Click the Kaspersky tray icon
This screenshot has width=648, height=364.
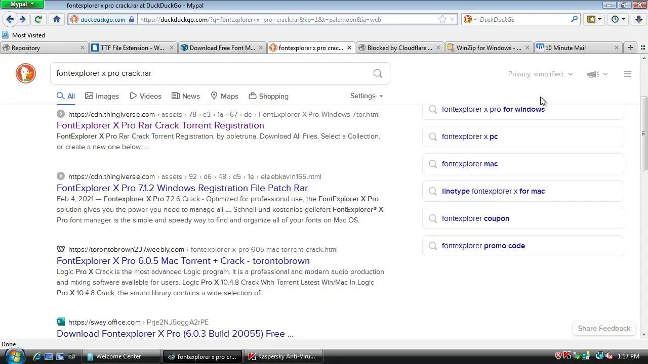coord(568,356)
